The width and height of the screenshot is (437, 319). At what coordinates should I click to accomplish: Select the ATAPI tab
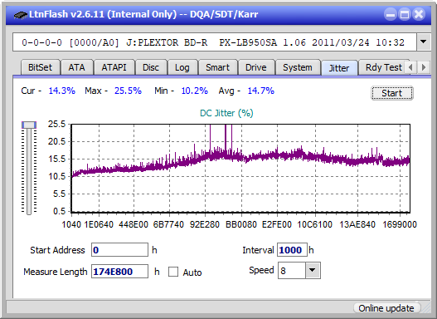(114, 67)
